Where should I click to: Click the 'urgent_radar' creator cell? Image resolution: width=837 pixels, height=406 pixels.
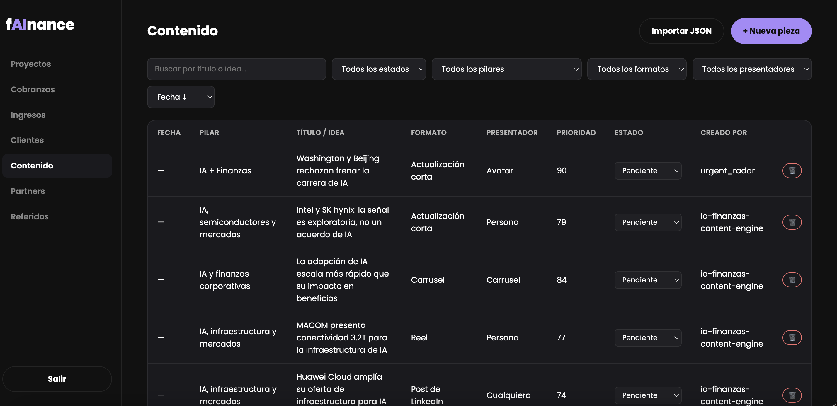point(727,171)
